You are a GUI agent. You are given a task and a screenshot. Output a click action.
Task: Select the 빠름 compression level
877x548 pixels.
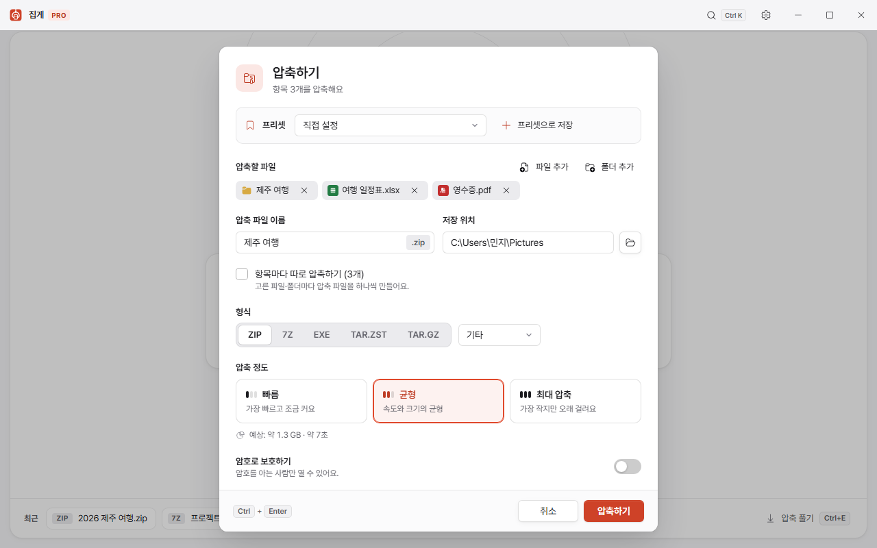pos(301,401)
